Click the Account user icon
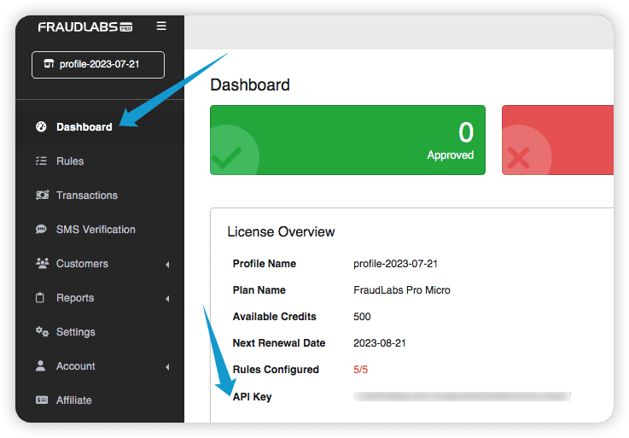 point(40,365)
